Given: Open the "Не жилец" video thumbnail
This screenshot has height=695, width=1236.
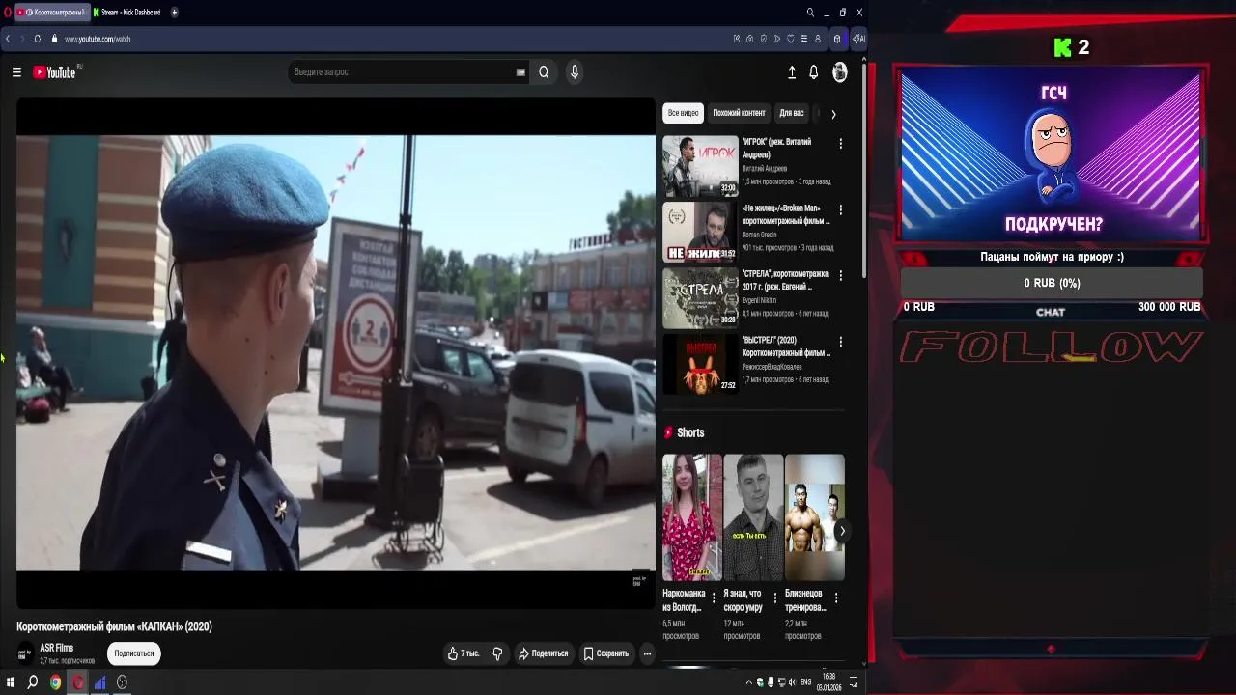Looking at the screenshot, I should [700, 233].
